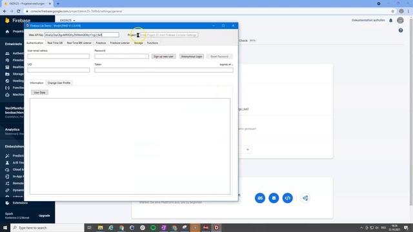
Task: Click the Reset Password button
Action: [x=219, y=56]
